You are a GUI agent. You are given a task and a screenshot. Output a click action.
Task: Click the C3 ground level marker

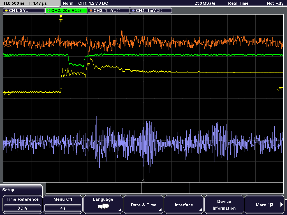click(7, 46)
